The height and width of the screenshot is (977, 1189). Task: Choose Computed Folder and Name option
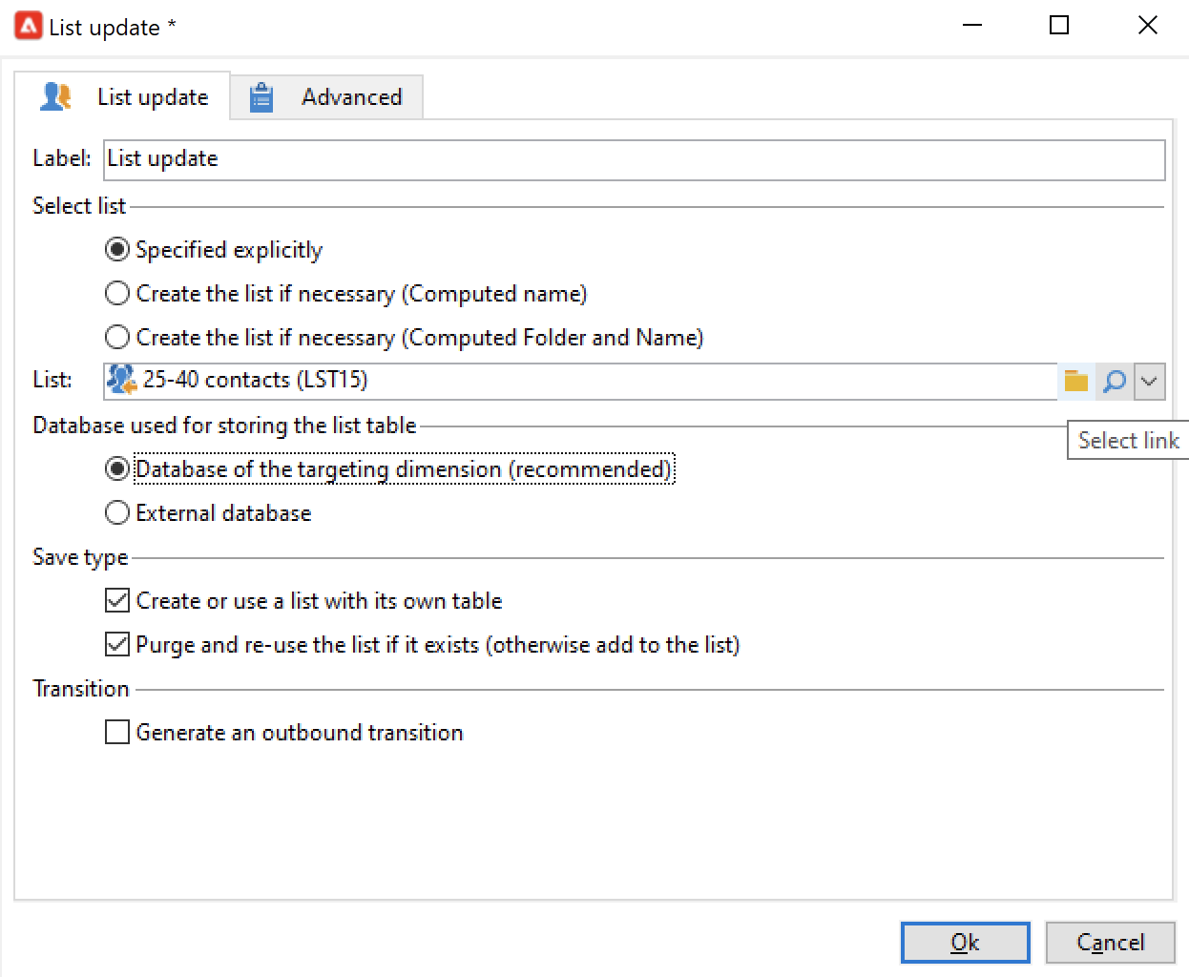[117, 338]
